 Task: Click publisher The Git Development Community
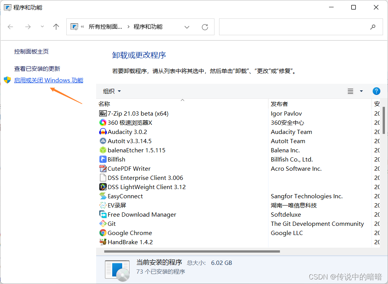[317, 224]
